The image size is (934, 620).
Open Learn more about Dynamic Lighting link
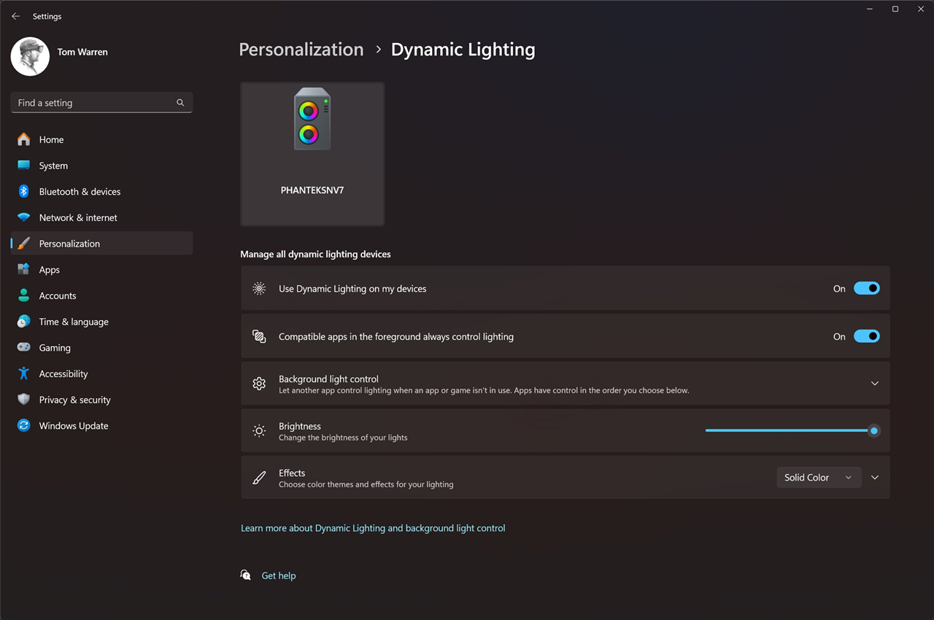373,528
